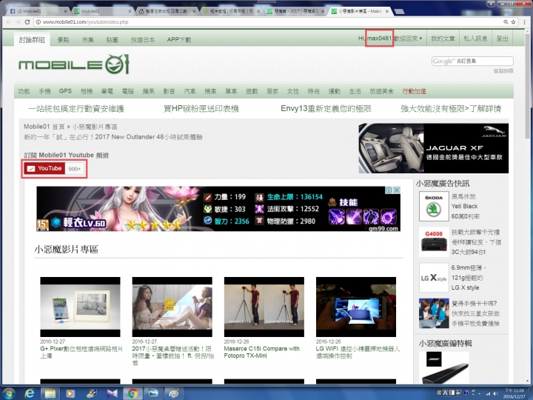Screen dimensions: 533x400
Task: Play the 2017小惡魔桌曆 video thumbnail
Action: pyautogui.click(x=172, y=307)
